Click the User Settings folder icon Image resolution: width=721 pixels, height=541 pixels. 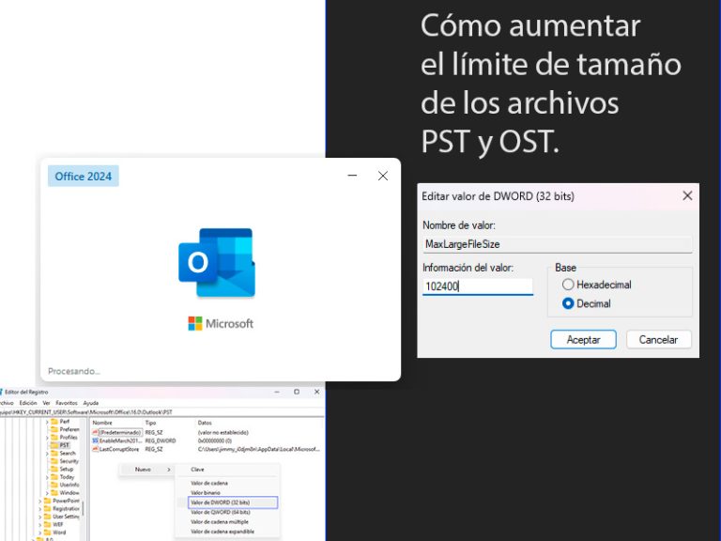click(47, 517)
